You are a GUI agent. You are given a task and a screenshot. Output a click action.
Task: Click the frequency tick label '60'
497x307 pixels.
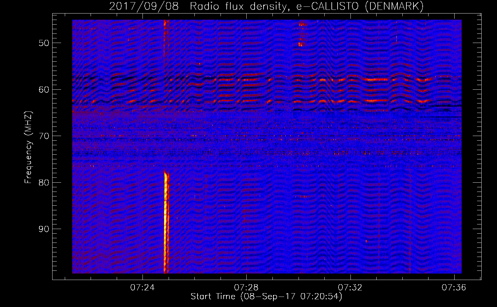point(44,90)
